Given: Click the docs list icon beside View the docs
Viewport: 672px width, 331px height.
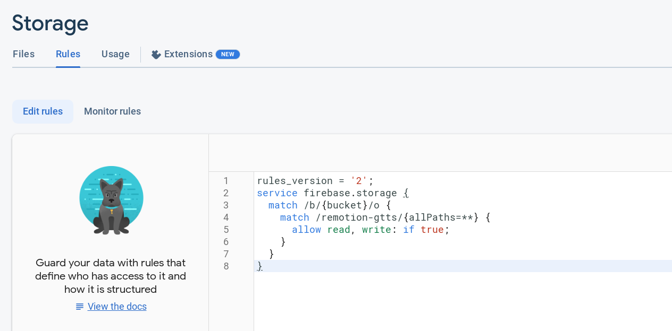Looking at the screenshot, I should pos(80,307).
